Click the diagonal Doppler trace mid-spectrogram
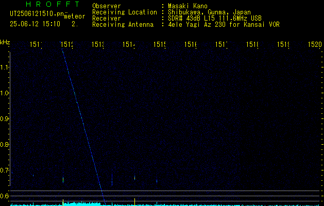Image resolution: width=324 pixels, height=206 pixels. click(82, 122)
